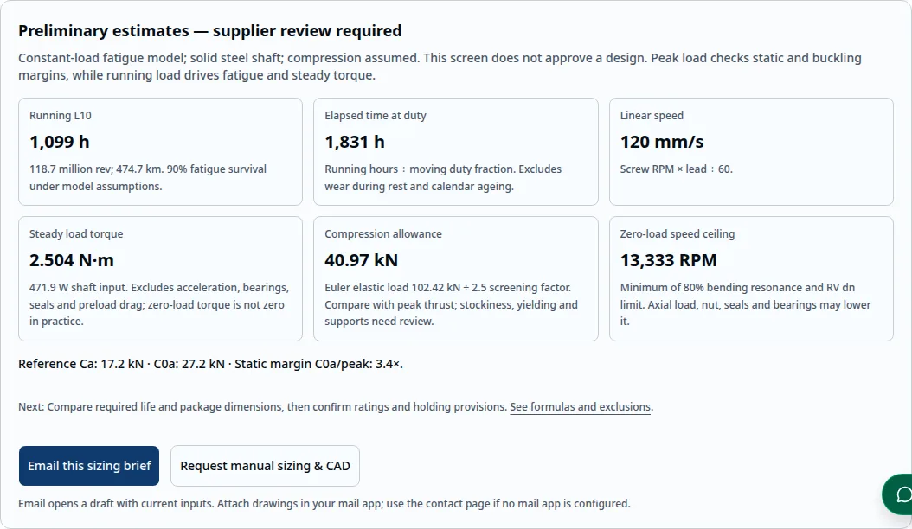
Task: Select the Steady load torque value 2.504 N·m
Action: (72, 260)
